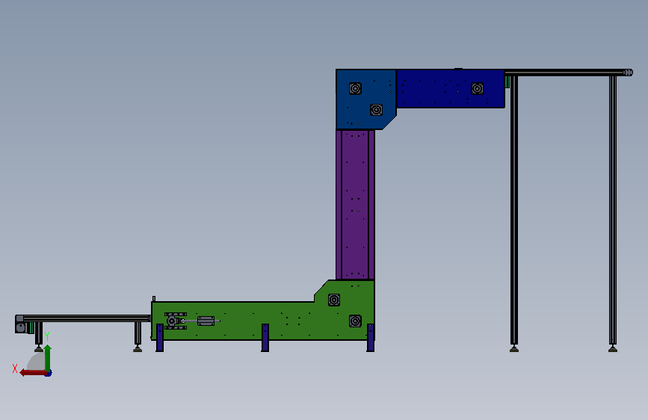Select the teal upper corner housing panel
The width and height of the screenshot is (648, 420).
pos(365,99)
